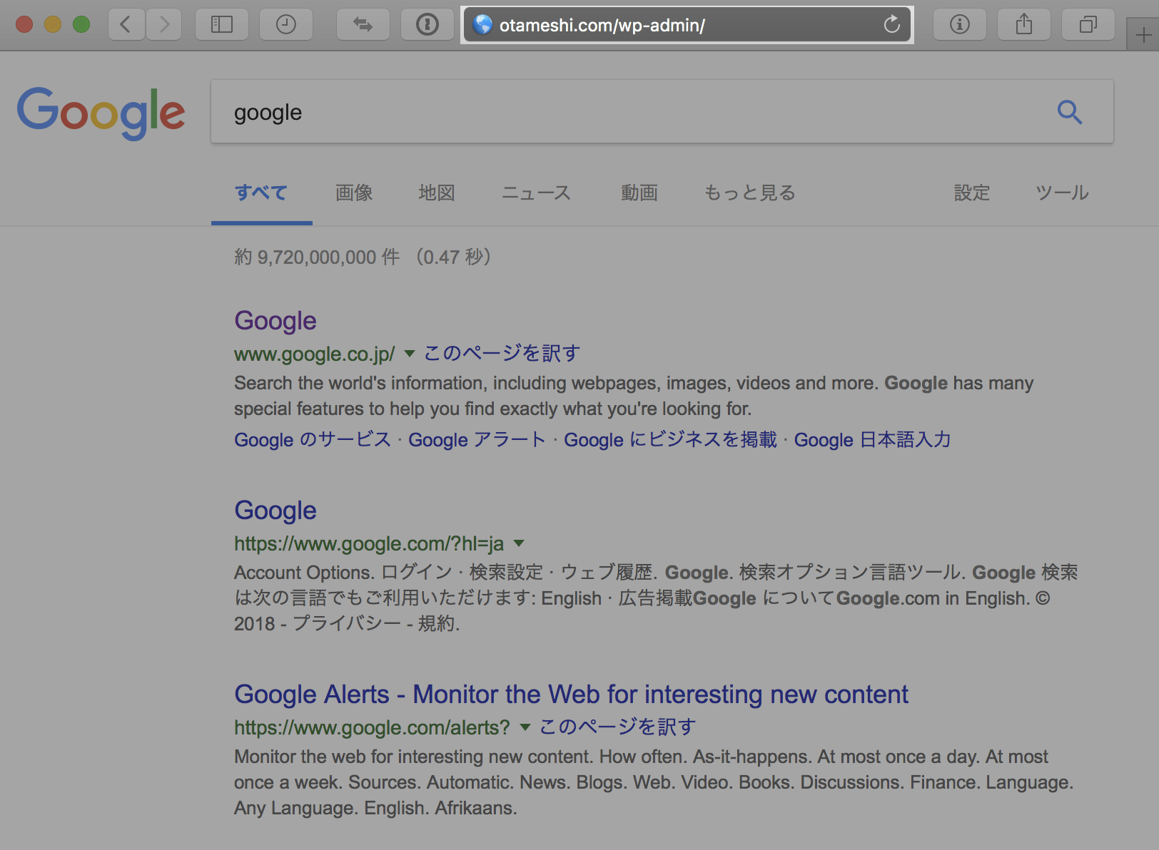Click the Google logo
The width and height of the screenshot is (1159, 850).
[101, 113]
